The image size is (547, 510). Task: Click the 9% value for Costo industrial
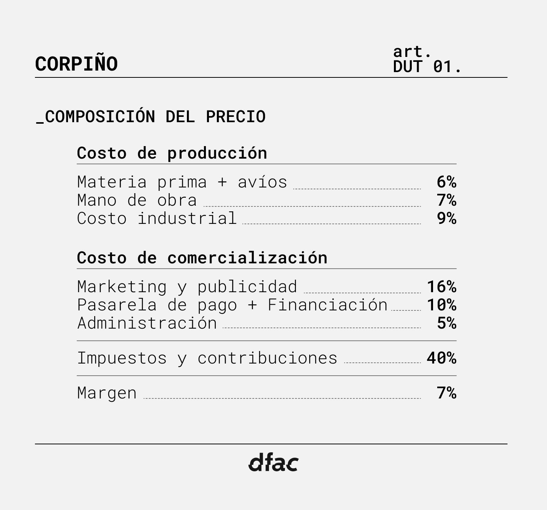click(x=446, y=219)
